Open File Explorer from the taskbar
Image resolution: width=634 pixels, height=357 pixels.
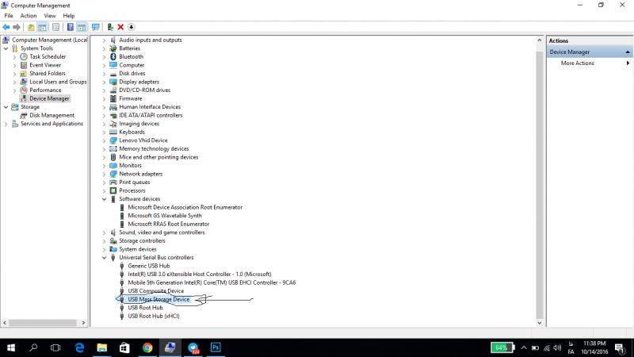[102, 347]
